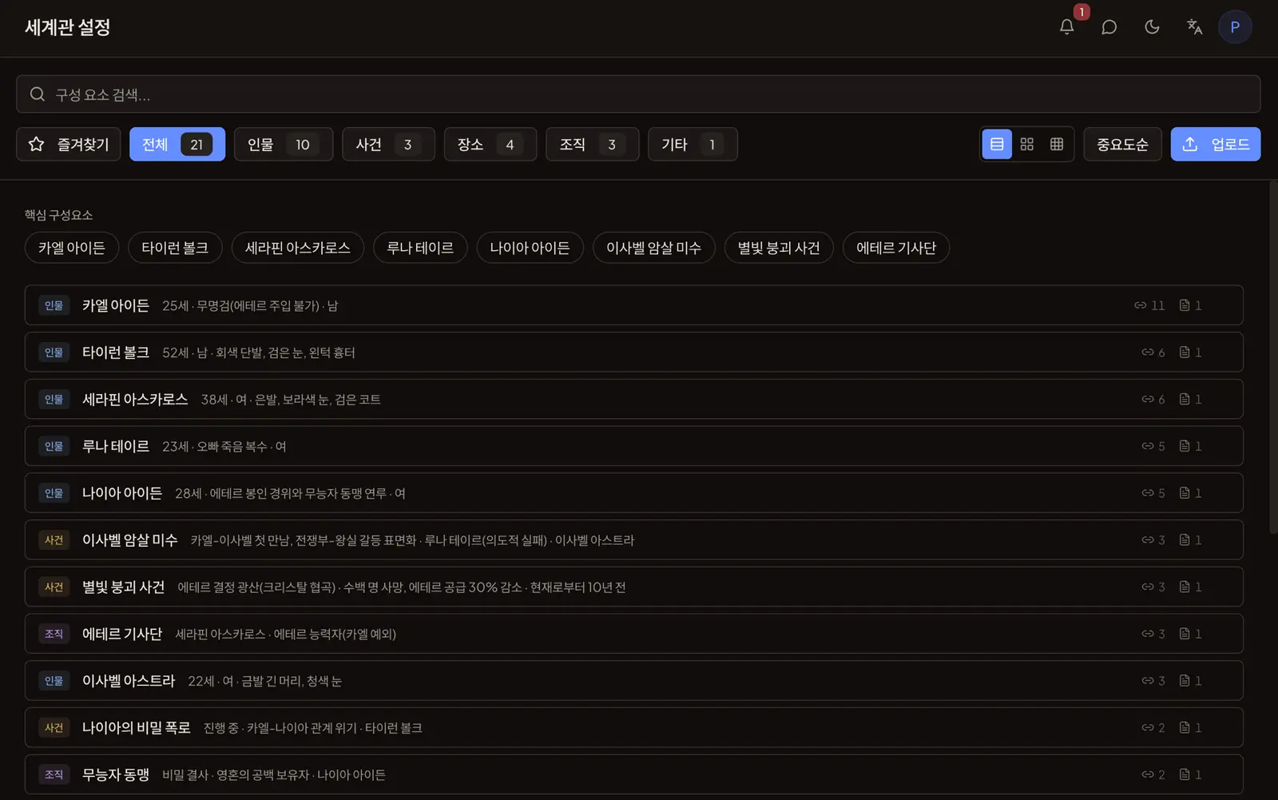Click the 카엘 아이든 core chip
This screenshot has height=800, width=1278.
click(x=72, y=248)
